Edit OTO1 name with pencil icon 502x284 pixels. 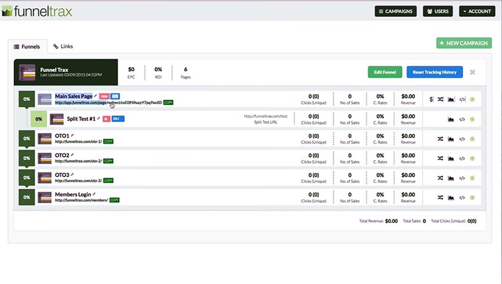coord(72,135)
